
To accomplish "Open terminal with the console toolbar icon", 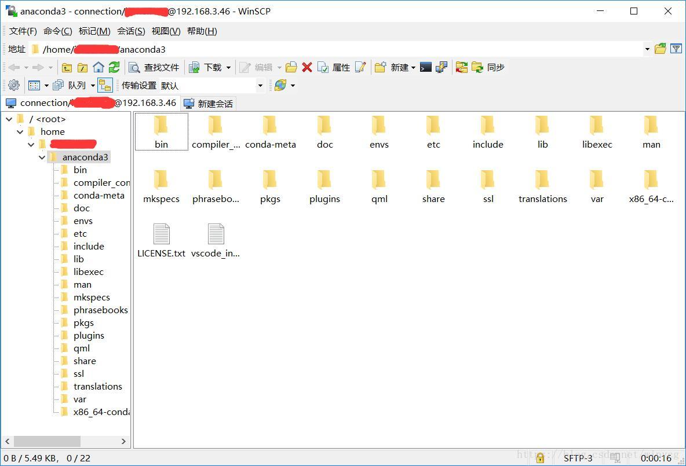I will coord(426,67).
